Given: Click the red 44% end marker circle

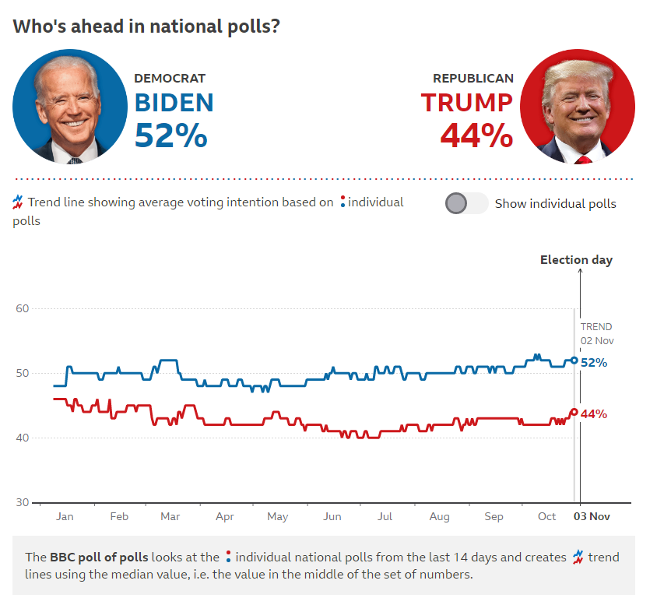Looking at the screenshot, I should [x=574, y=412].
